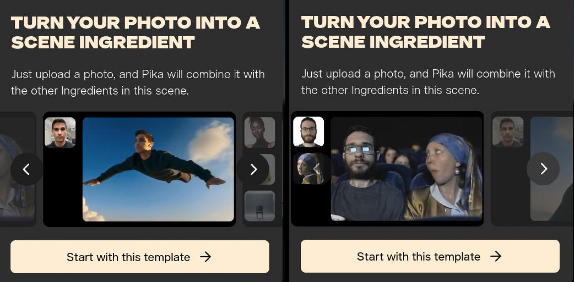Viewport: 574px width, 282px height.
Task: Open the partially visible previous slide on left
Action: click(18, 170)
